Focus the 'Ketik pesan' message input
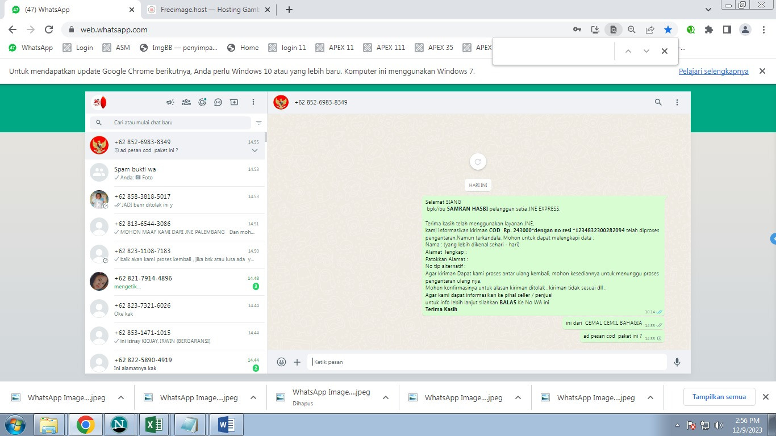This screenshot has height=436, width=776. click(487, 362)
